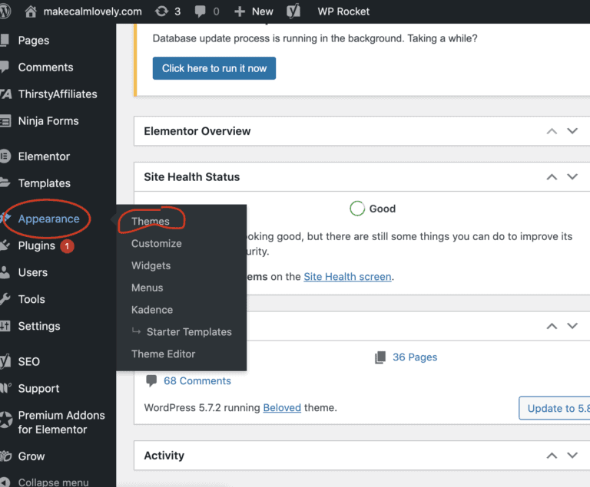Viewport: 590px width, 487px height.
Task: Click the Site Health Status heading
Action: pos(191,177)
